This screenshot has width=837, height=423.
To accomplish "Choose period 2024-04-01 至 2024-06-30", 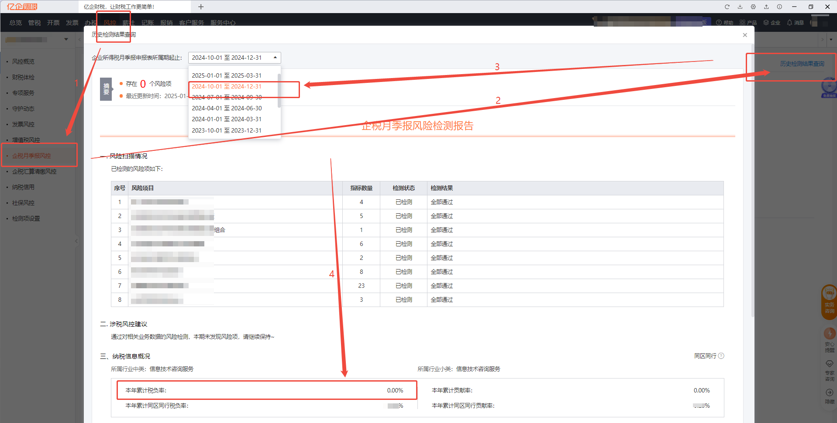I will pos(227,108).
